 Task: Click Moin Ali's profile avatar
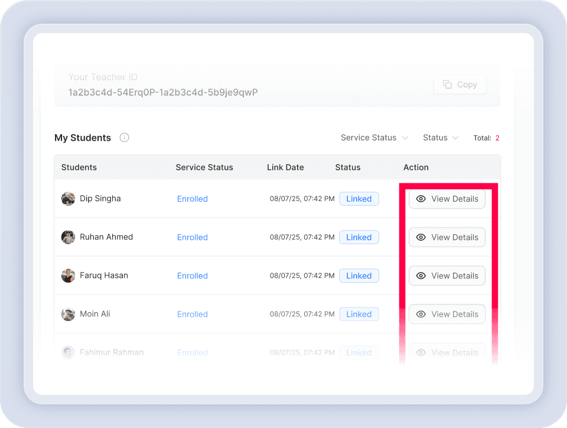coord(68,314)
